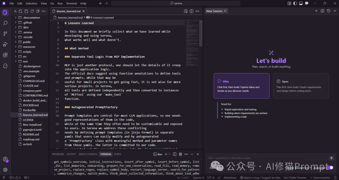The image size is (339, 180).
Task: Open Source Control view in activity bar
Action: [x=5, y=34]
